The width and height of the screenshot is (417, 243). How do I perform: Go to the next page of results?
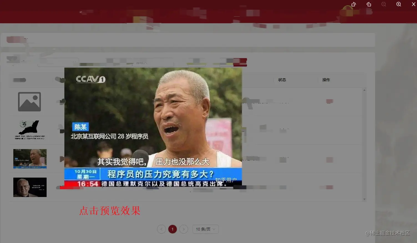tap(184, 229)
